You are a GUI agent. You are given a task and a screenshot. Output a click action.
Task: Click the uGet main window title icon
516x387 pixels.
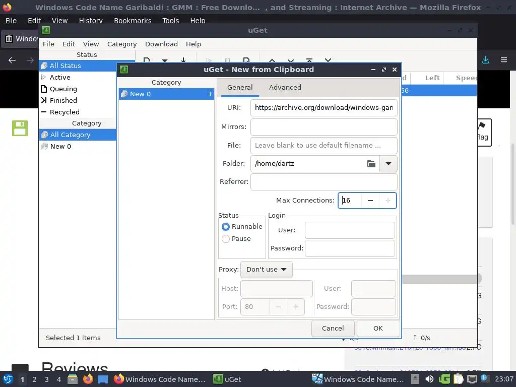46,30
